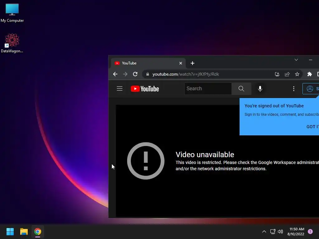Minimize the Chrome window
The width and height of the screenshot is (319, 239).
pyautogui.click(x=311, y=60)
